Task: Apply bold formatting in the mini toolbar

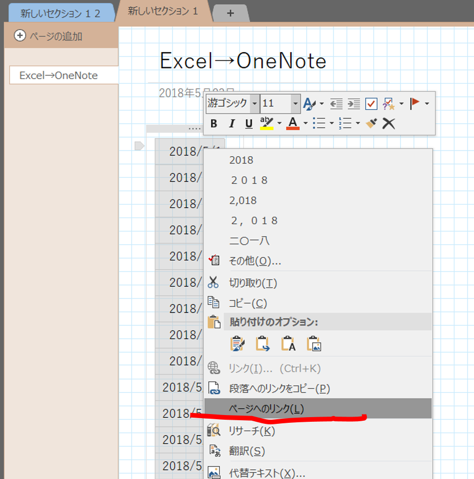Action: tap(213, 123)
